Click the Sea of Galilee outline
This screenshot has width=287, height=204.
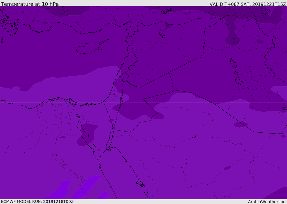click(x=123, y=80)
